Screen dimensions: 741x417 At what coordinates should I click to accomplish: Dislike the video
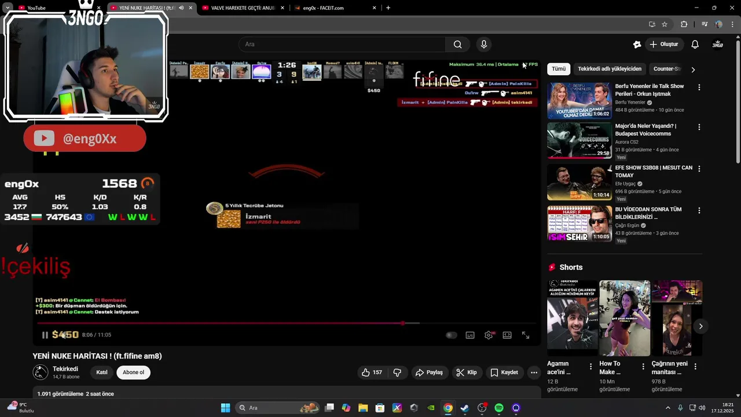pos(397,372)
